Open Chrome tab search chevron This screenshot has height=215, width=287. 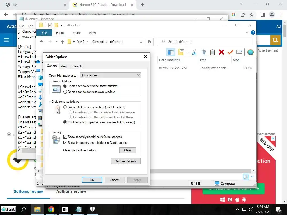tap(242, 4)
